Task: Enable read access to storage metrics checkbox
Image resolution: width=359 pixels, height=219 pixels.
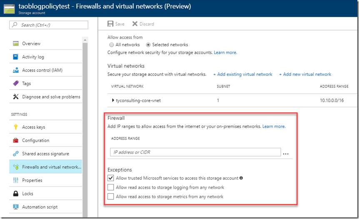Action: [111, 197]
